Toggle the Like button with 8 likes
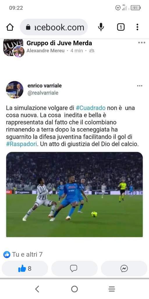 point(25,269)
